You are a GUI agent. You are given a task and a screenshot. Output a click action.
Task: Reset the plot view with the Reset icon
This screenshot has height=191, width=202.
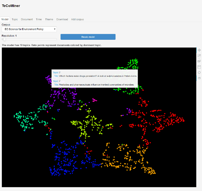(x=199, y=72)
